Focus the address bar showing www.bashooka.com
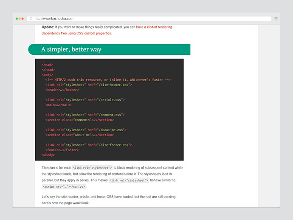Viewport: 293px width, 220px height. click(149, 19)
